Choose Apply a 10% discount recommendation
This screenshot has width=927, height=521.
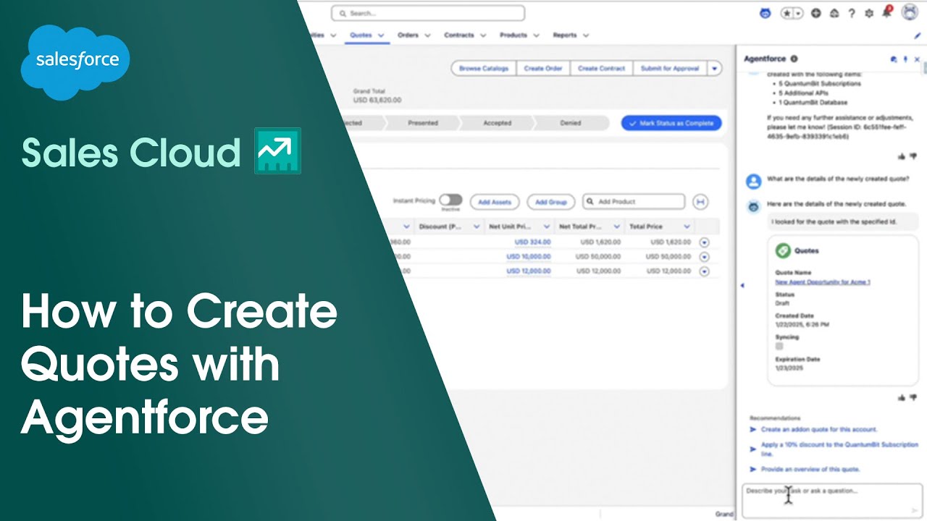click(839, 449)
